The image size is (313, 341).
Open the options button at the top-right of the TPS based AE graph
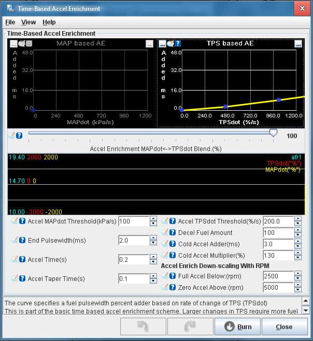[x=298, y=44]
